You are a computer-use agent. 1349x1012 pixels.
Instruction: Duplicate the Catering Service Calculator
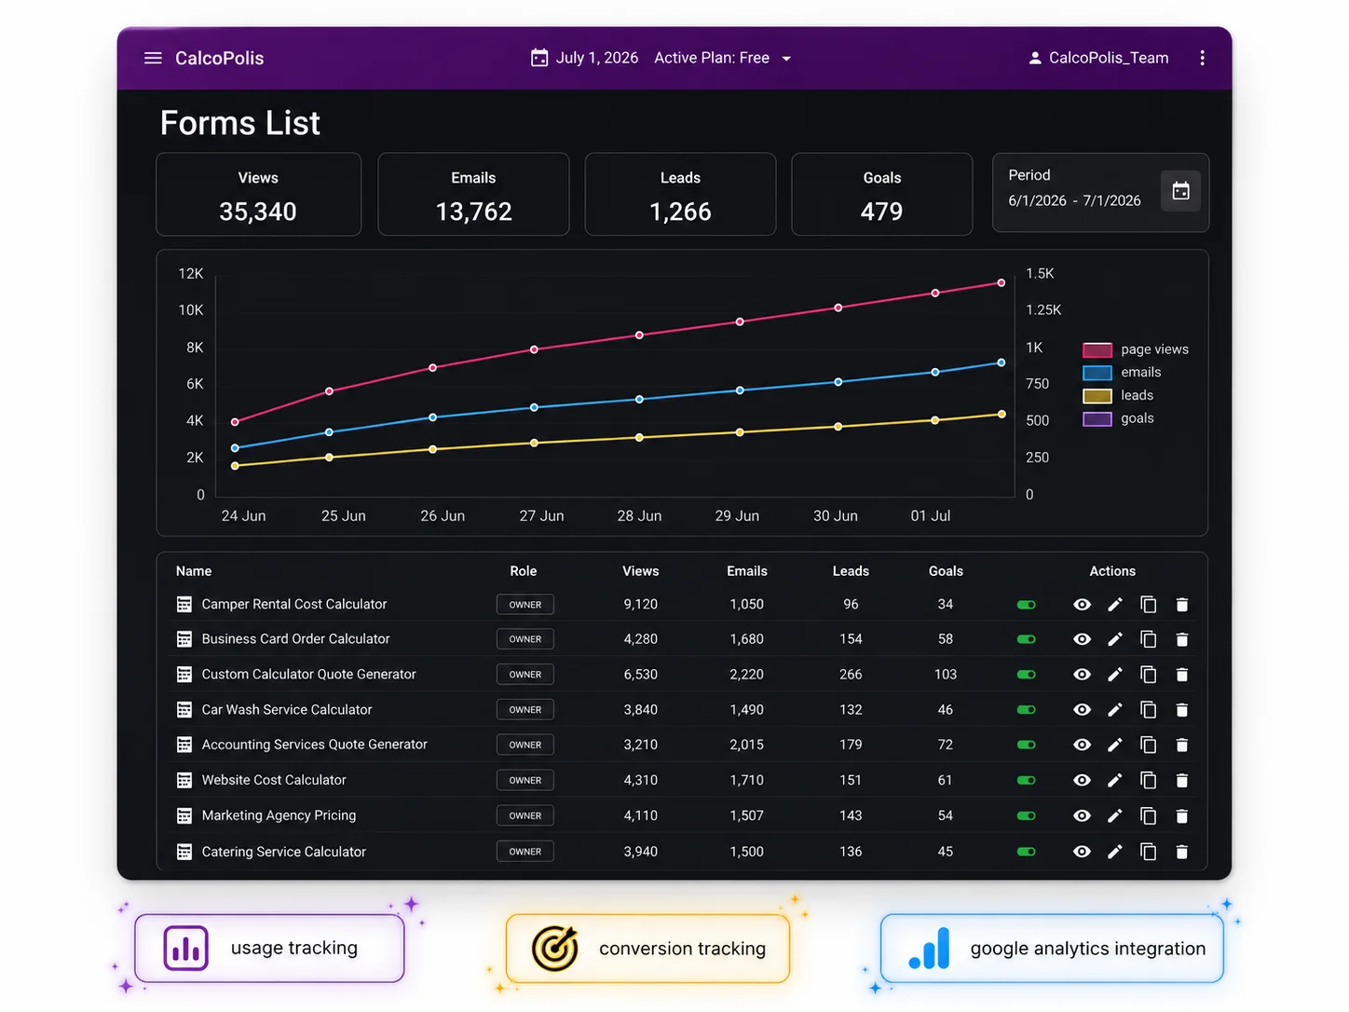point(1149,852)
